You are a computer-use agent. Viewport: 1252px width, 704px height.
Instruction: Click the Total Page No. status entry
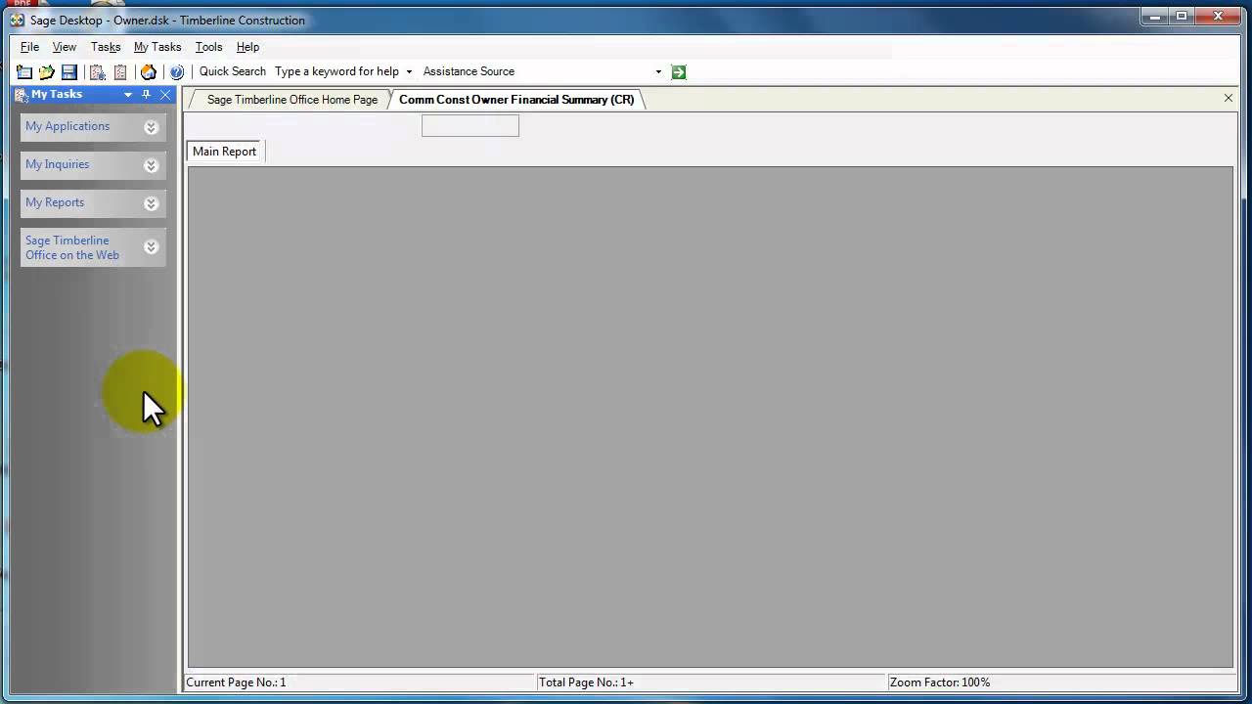tap(711, 682)
